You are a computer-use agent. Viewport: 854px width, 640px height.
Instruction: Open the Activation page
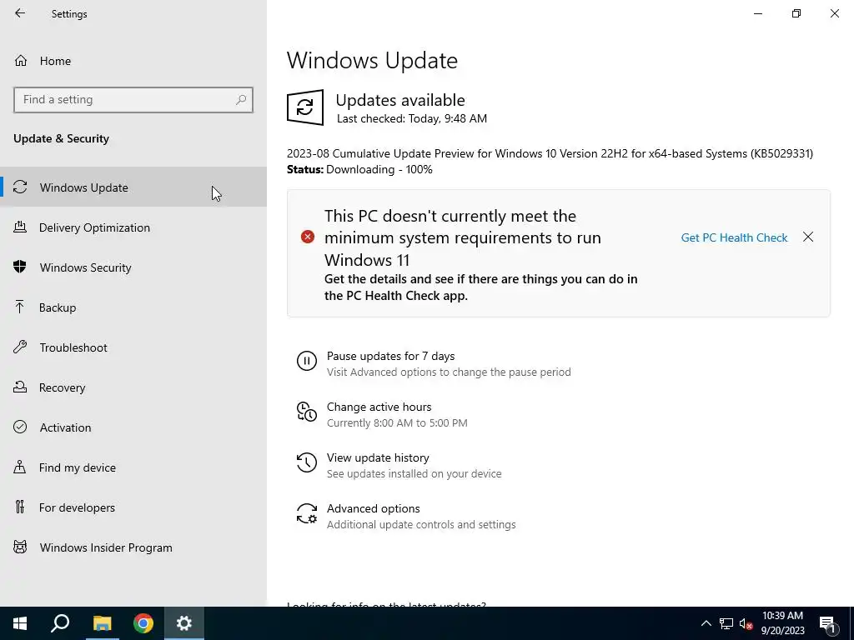click(x=133, y=427)
